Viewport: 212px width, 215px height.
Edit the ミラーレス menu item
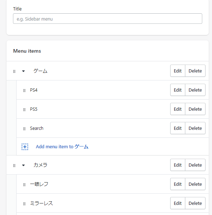coord(178,203)
